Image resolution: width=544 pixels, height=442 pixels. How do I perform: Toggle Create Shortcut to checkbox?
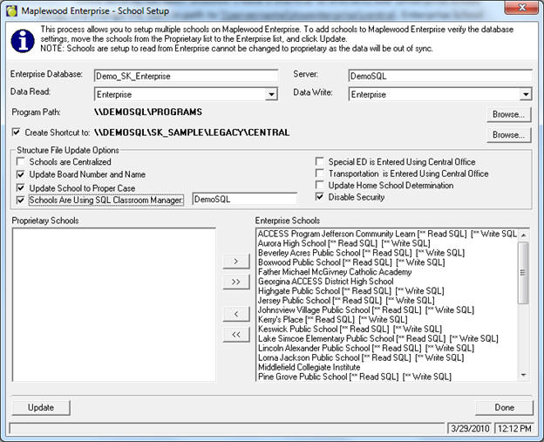(x=17, y=133)
